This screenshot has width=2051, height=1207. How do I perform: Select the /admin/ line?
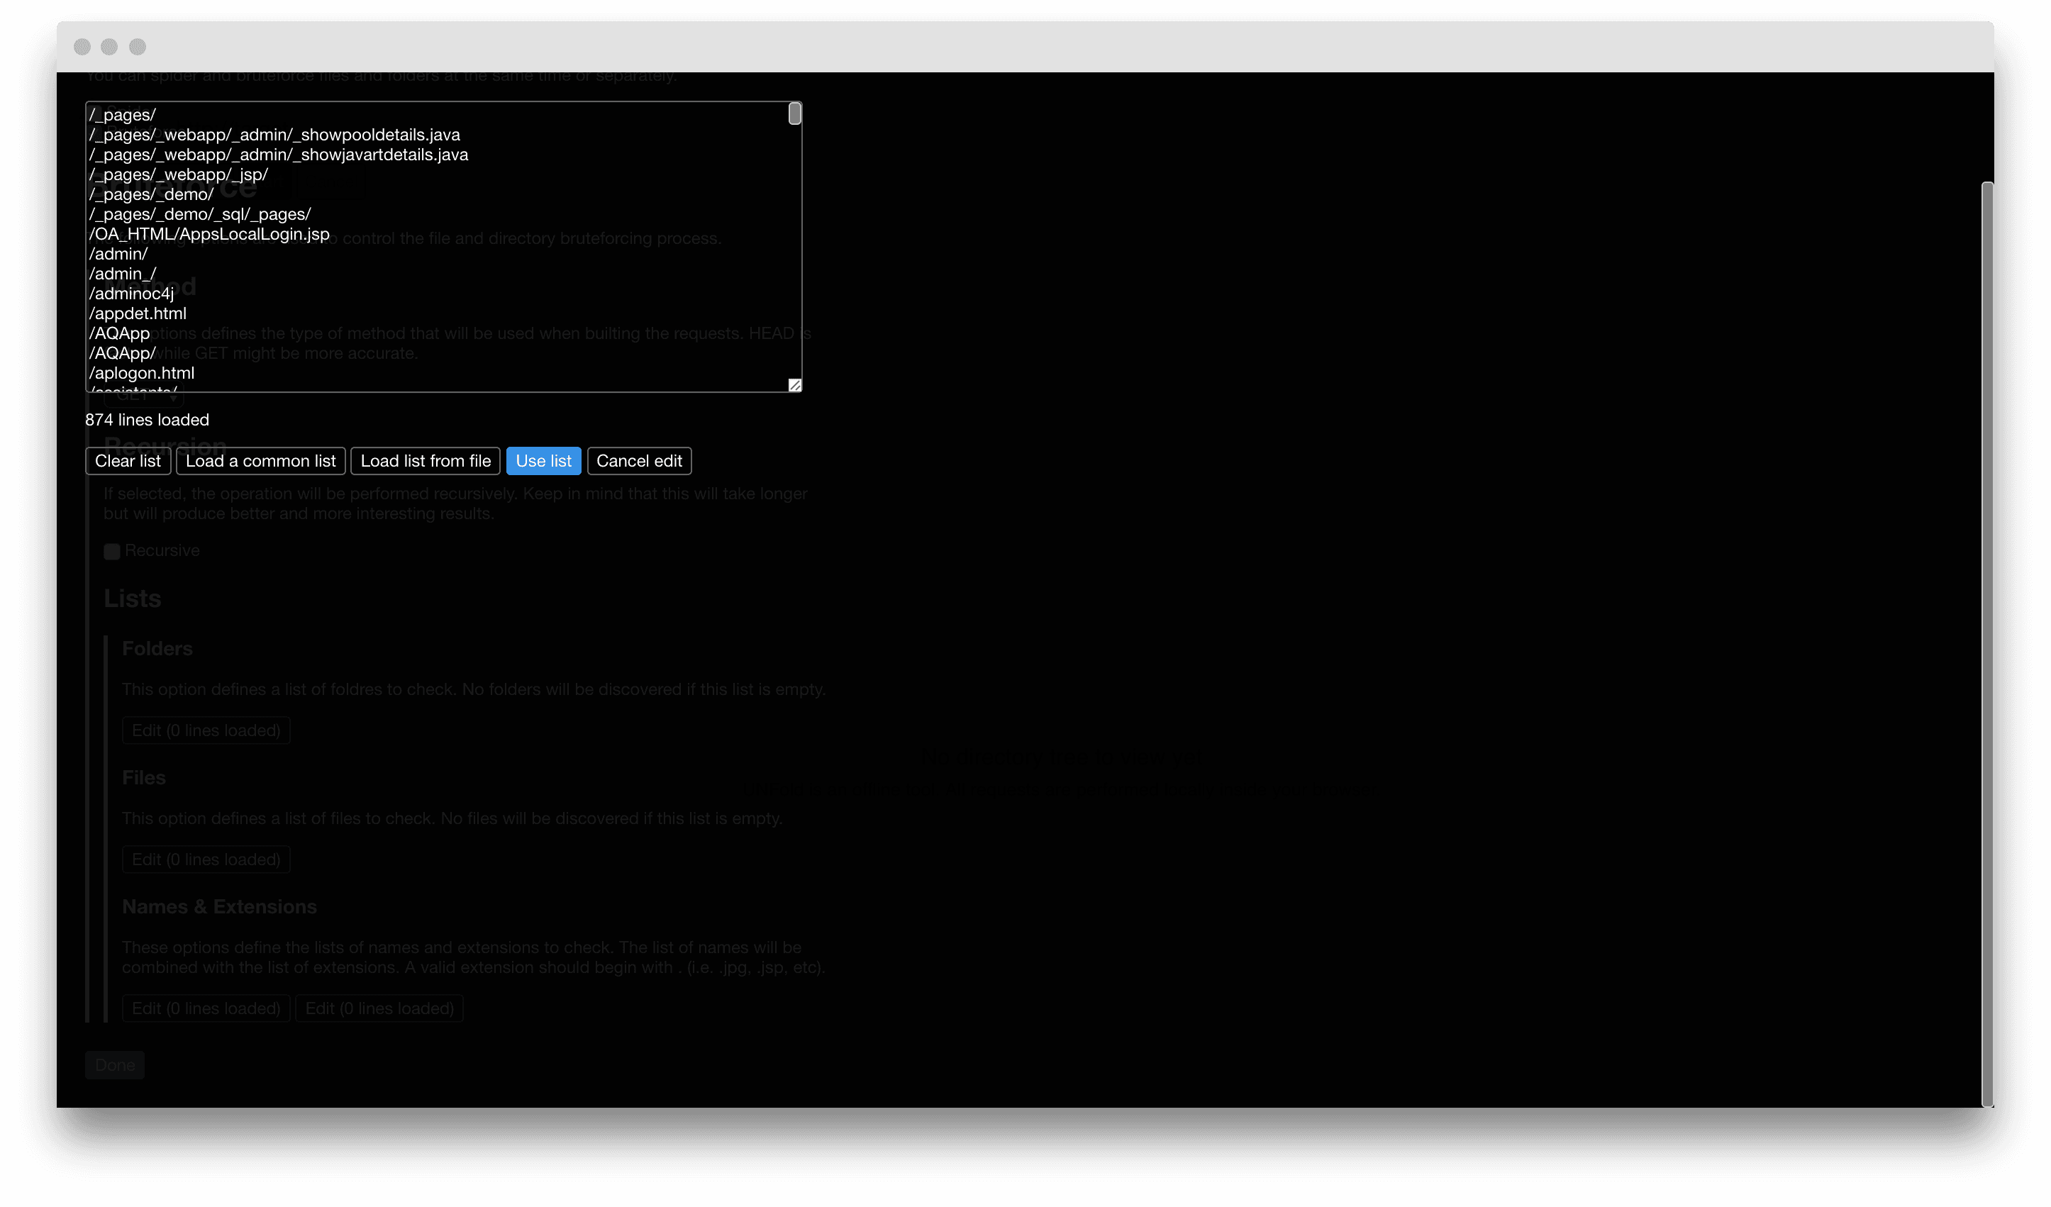118,254
